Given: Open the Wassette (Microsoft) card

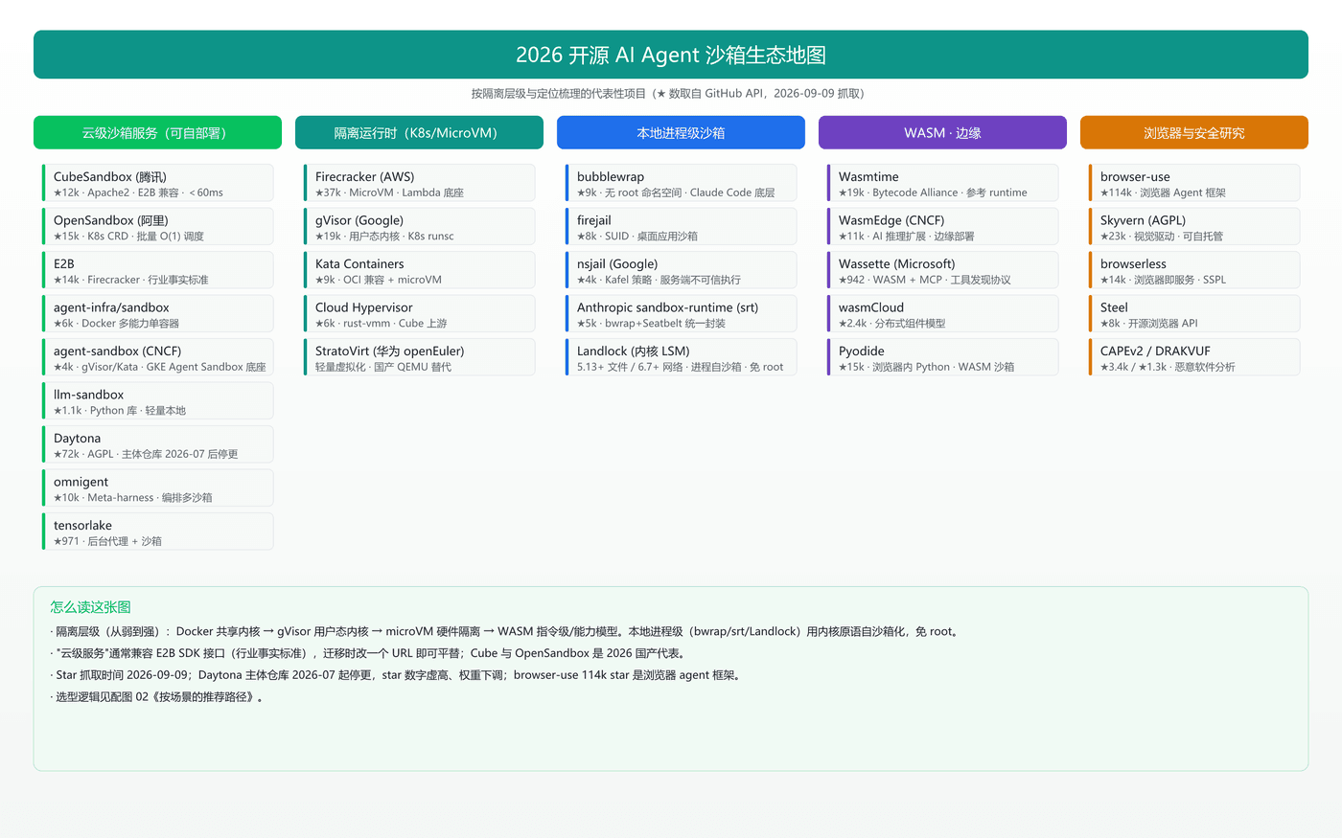Looking at the screenshot, I should click(942, 270).
